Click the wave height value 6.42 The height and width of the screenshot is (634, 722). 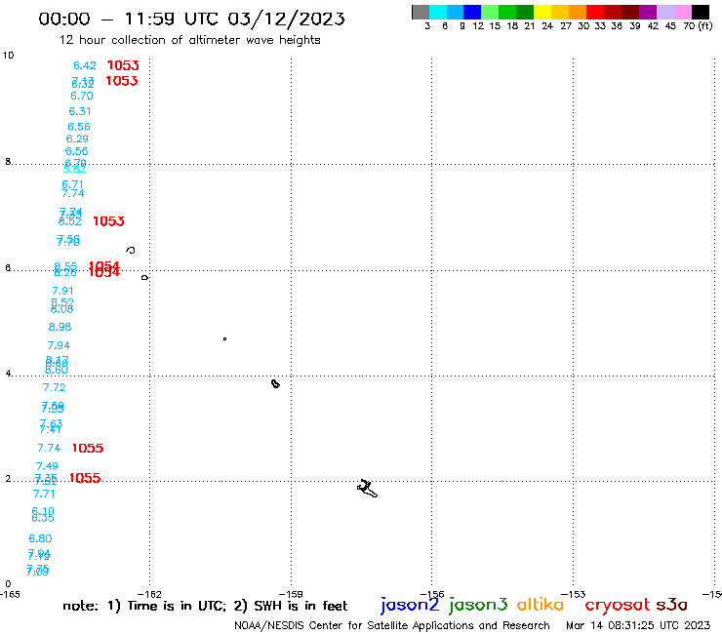coord(85,65)
